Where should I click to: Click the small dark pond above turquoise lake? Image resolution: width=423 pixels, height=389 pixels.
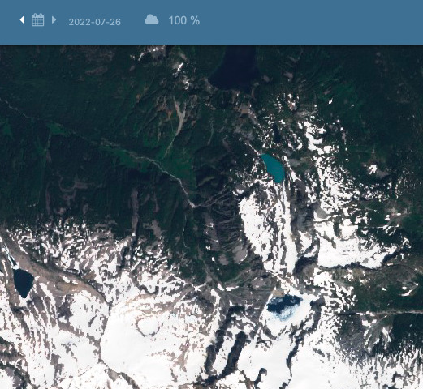point(277,134)
